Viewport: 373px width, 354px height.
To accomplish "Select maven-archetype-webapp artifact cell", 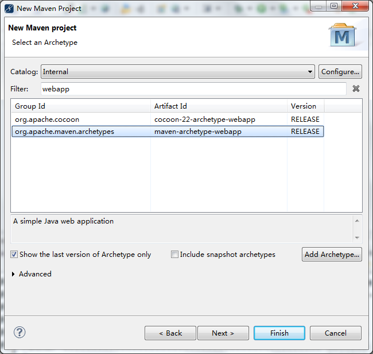I will [x=197, y=132].
